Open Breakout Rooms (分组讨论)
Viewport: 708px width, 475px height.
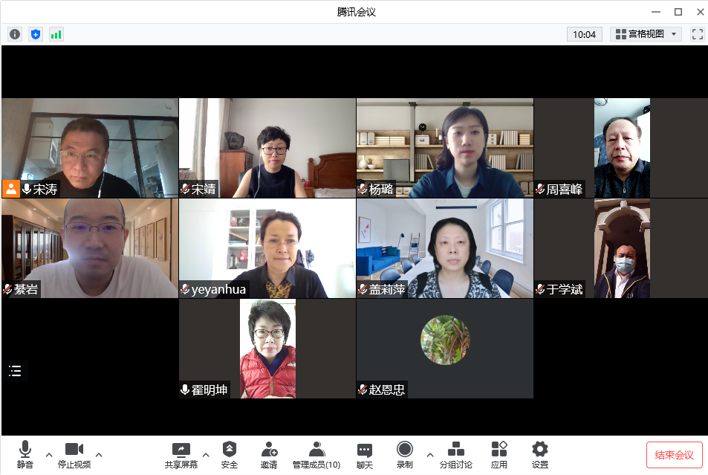coord(455,454)
